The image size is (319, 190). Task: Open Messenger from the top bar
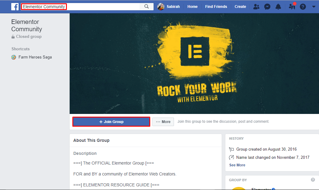[x=267, y=6]
